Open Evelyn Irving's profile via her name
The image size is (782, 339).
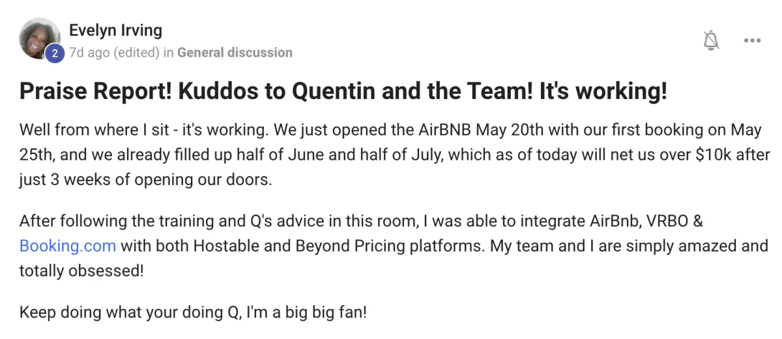tap(115, 30)
